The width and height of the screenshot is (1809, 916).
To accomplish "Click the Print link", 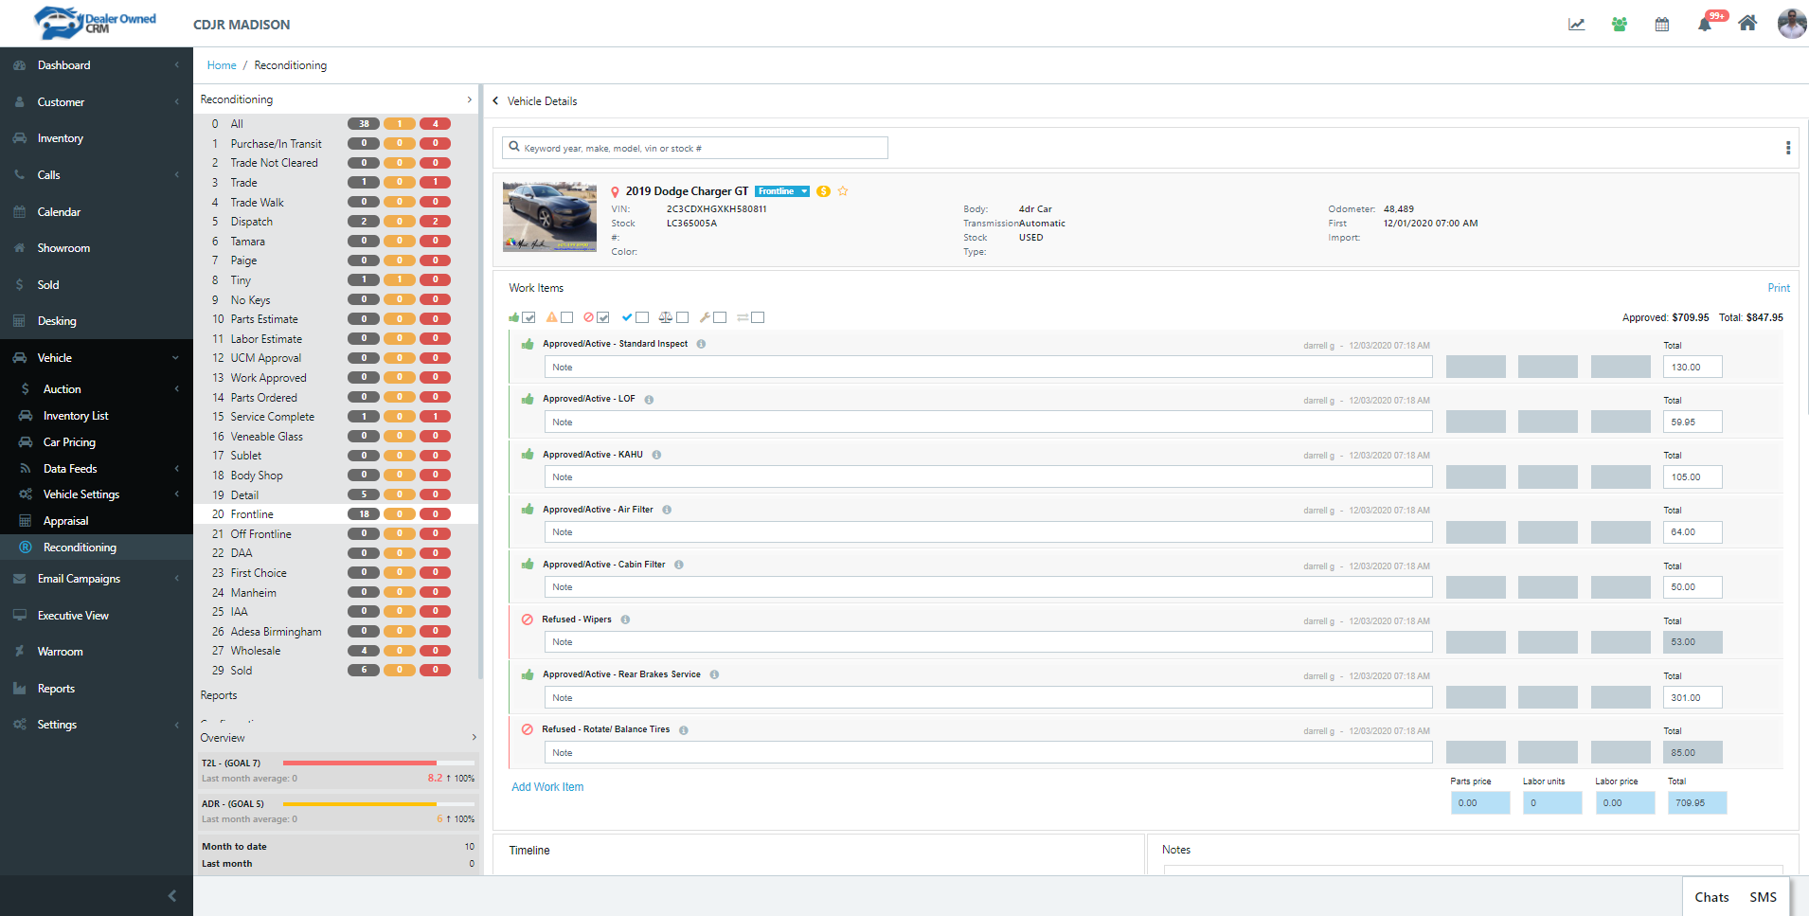I will click(1778, 288).
